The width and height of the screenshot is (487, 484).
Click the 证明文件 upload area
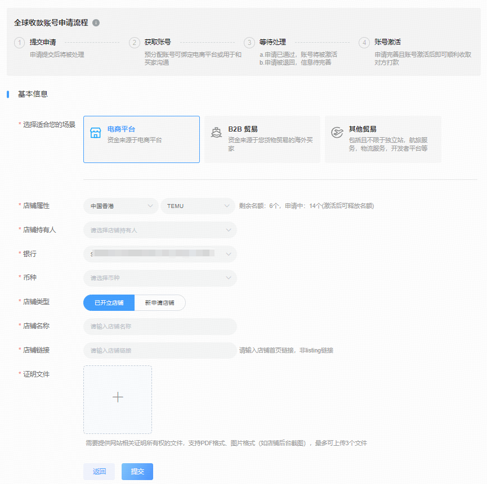coord(118,399)
